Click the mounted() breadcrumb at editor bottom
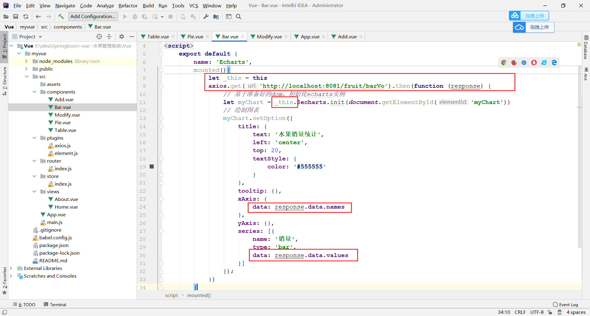590x316 pixels. click(x=199, y=295)
